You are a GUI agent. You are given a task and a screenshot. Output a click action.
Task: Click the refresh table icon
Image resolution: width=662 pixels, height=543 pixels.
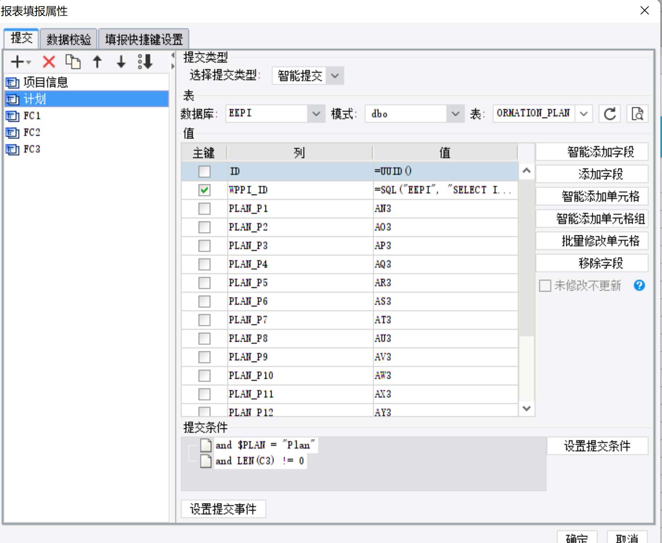610,114
